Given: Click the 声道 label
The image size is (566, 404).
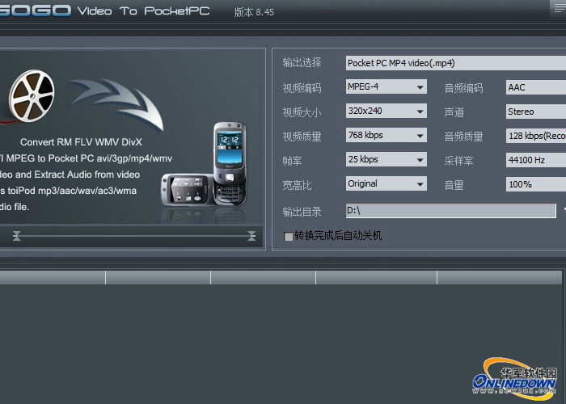Looking at the screenshot, I should coord(454,112).
